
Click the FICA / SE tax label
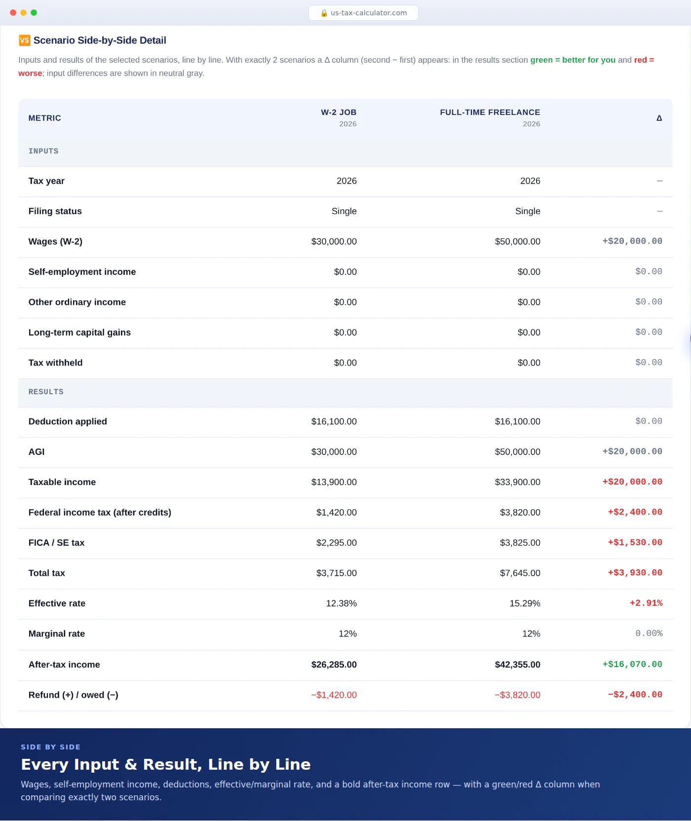[x=56, y=543]
